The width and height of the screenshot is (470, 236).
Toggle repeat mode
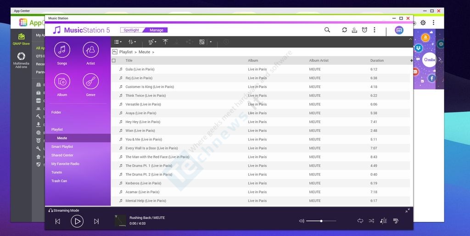point(360,221)
